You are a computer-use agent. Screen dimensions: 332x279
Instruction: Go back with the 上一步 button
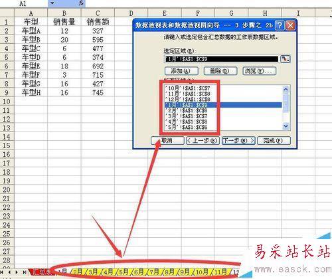click(x=203, y=141)
